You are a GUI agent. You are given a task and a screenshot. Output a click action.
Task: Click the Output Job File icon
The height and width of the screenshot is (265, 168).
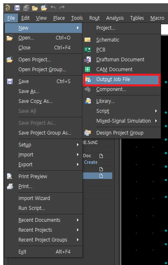pos(88,79)
